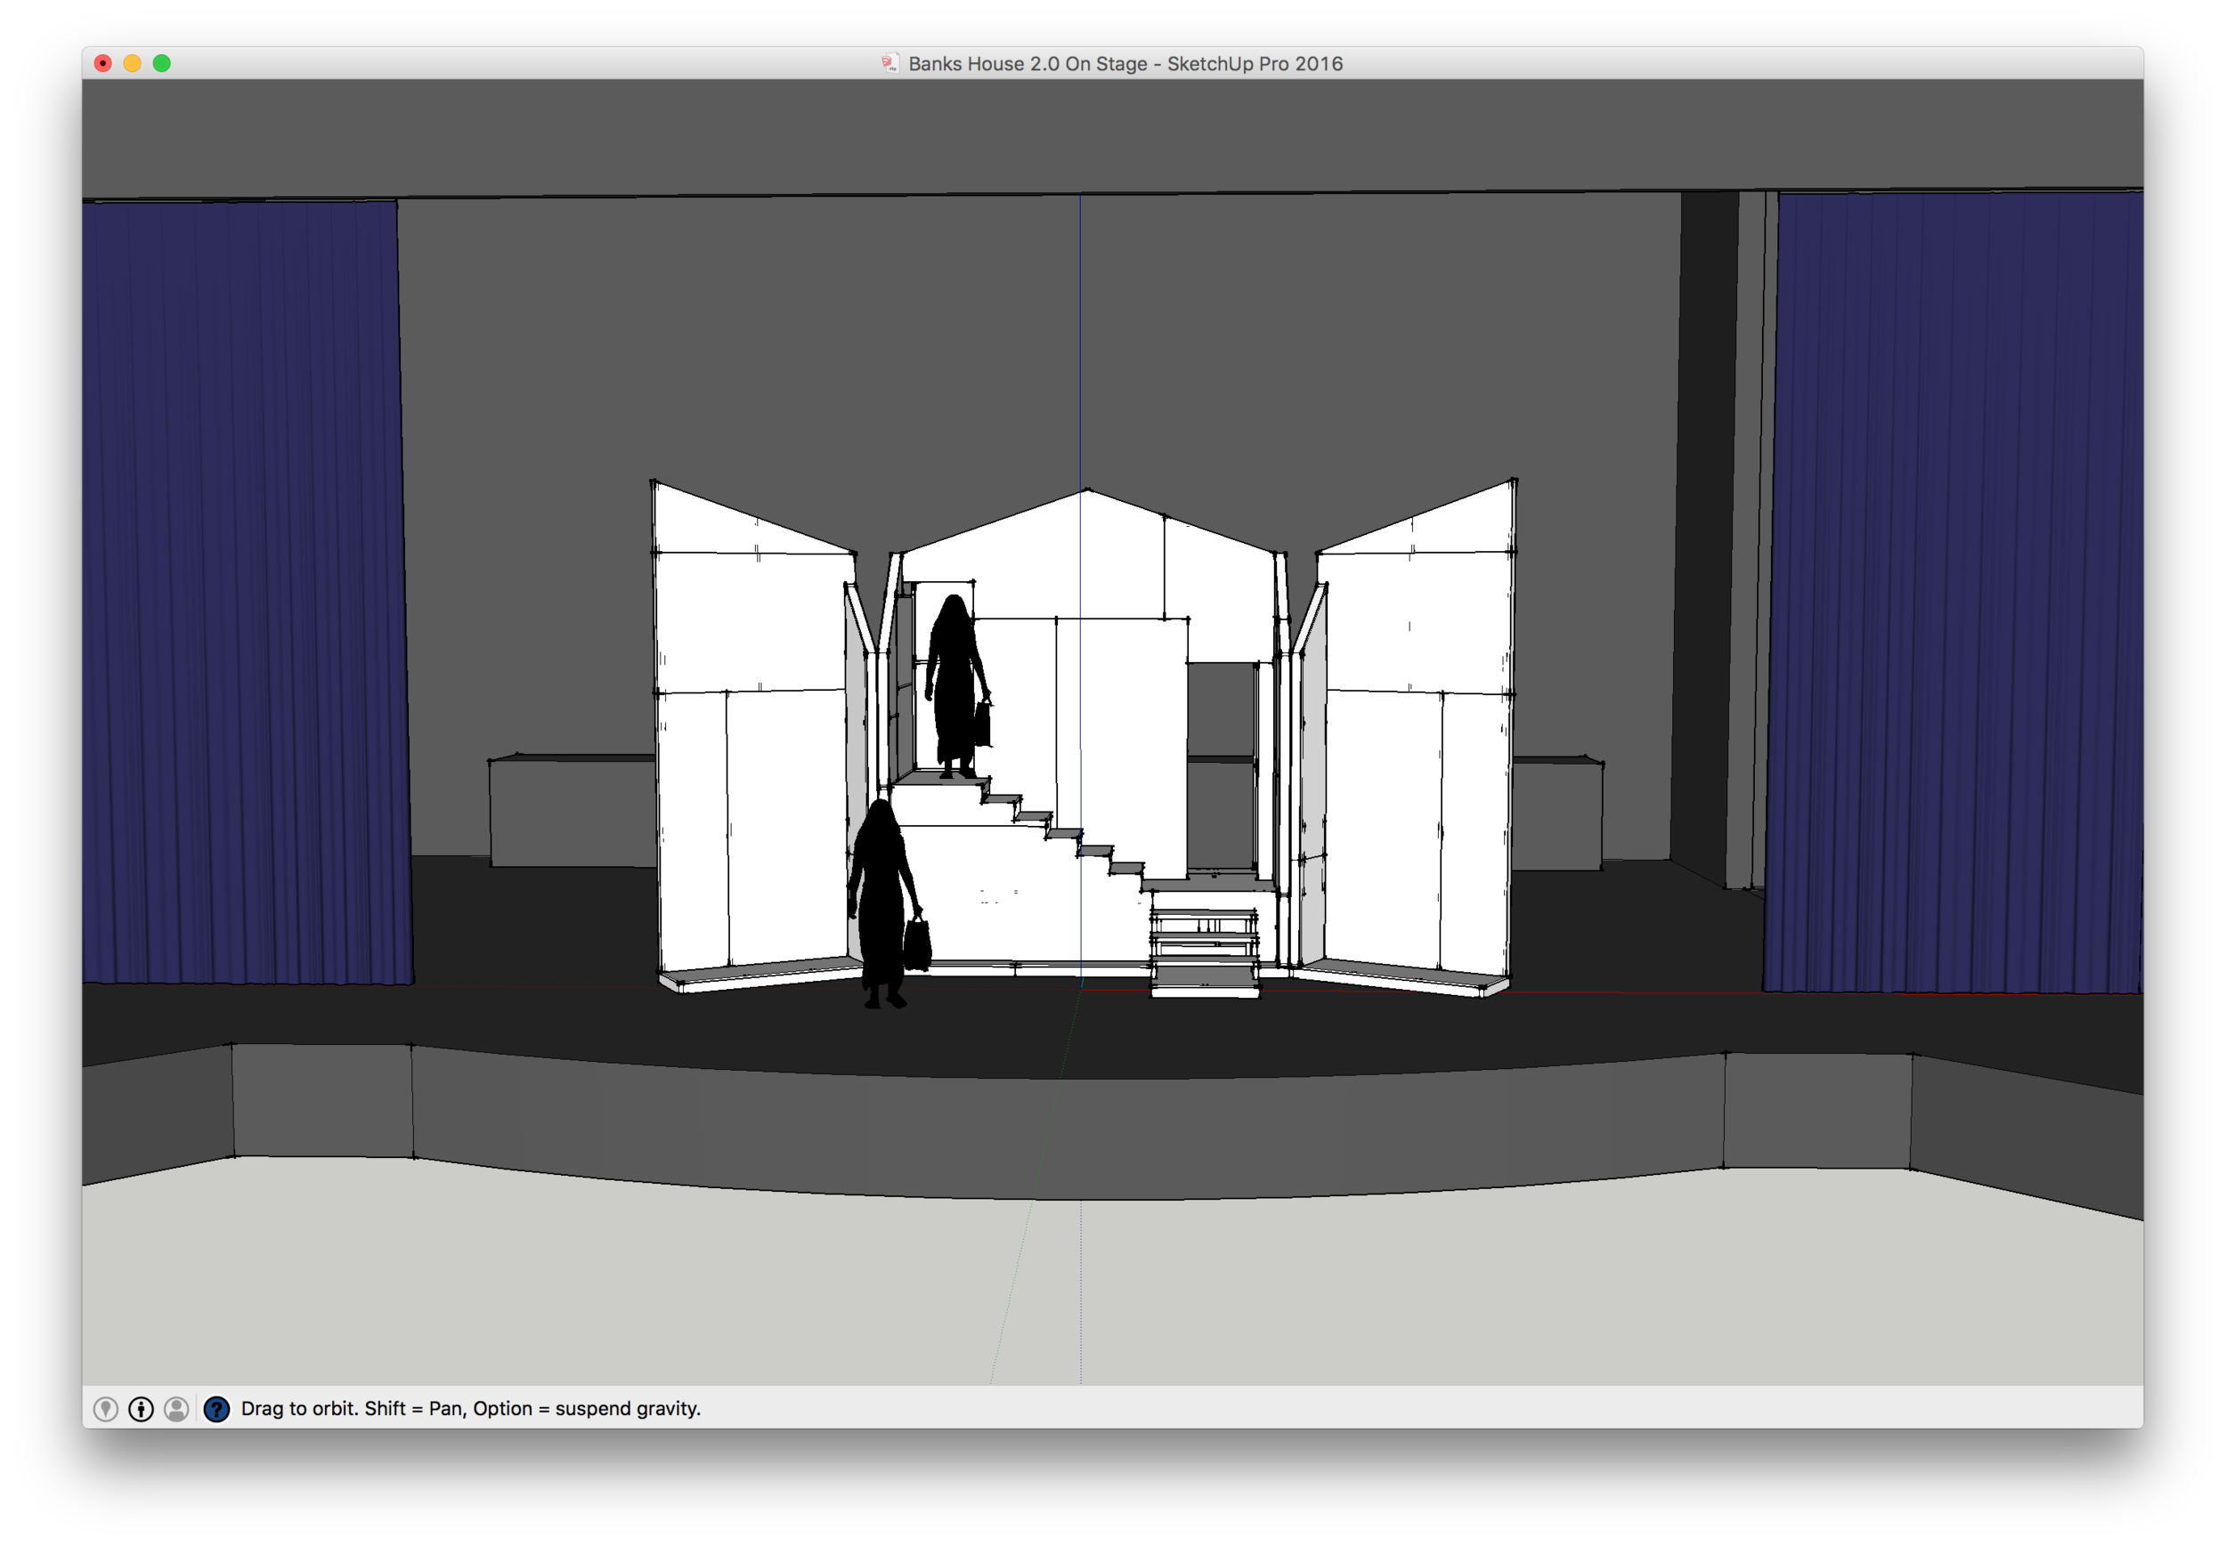Click the SketchUp document icon in title bar

pos(890,64)
